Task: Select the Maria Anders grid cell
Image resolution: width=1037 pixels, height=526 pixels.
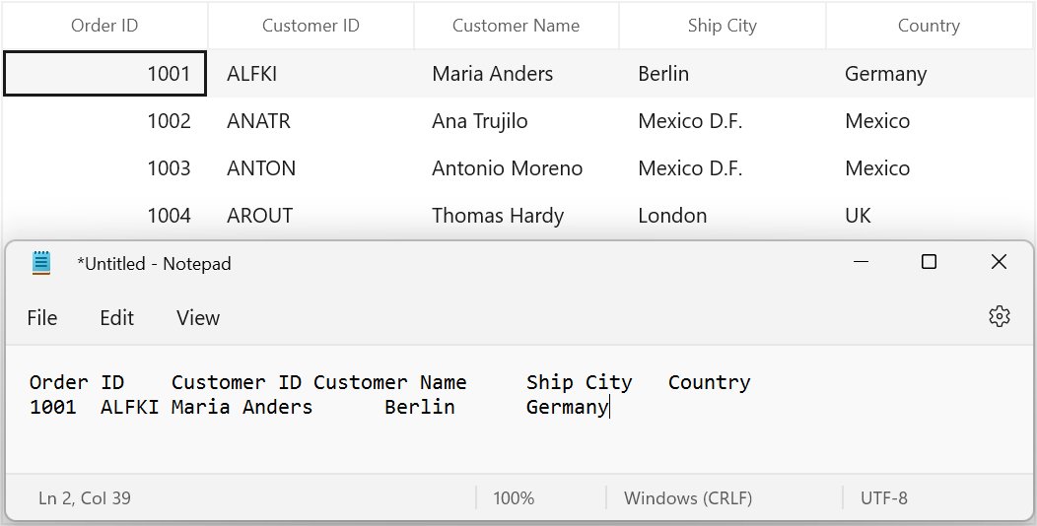Action: [x=516, y=73]
